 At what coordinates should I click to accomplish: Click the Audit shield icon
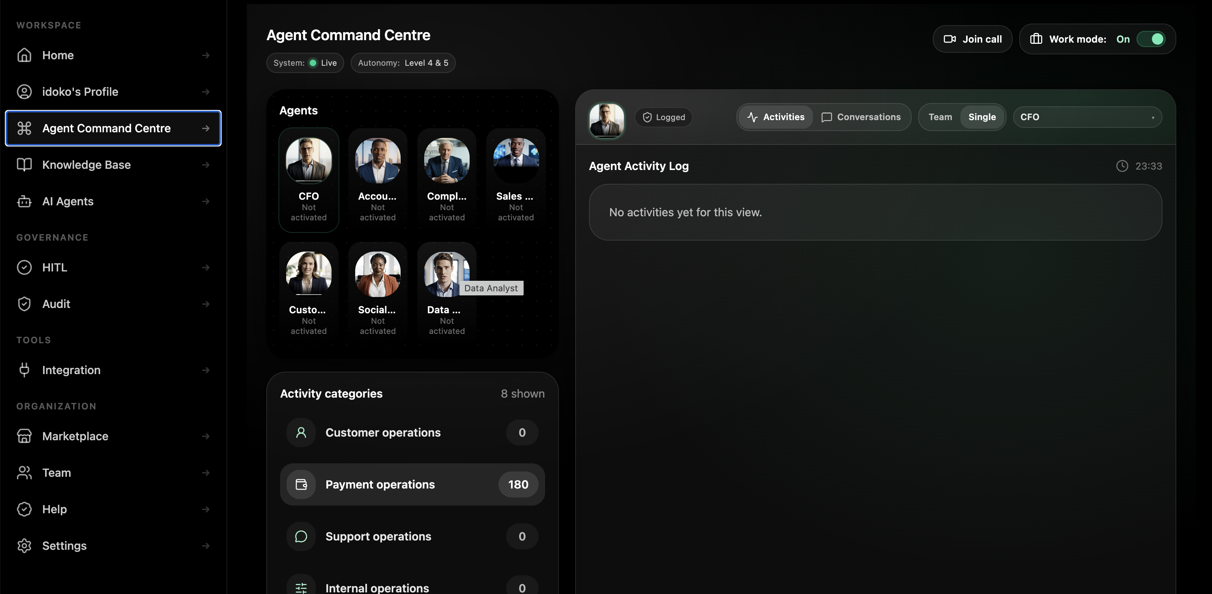point(24,304)
